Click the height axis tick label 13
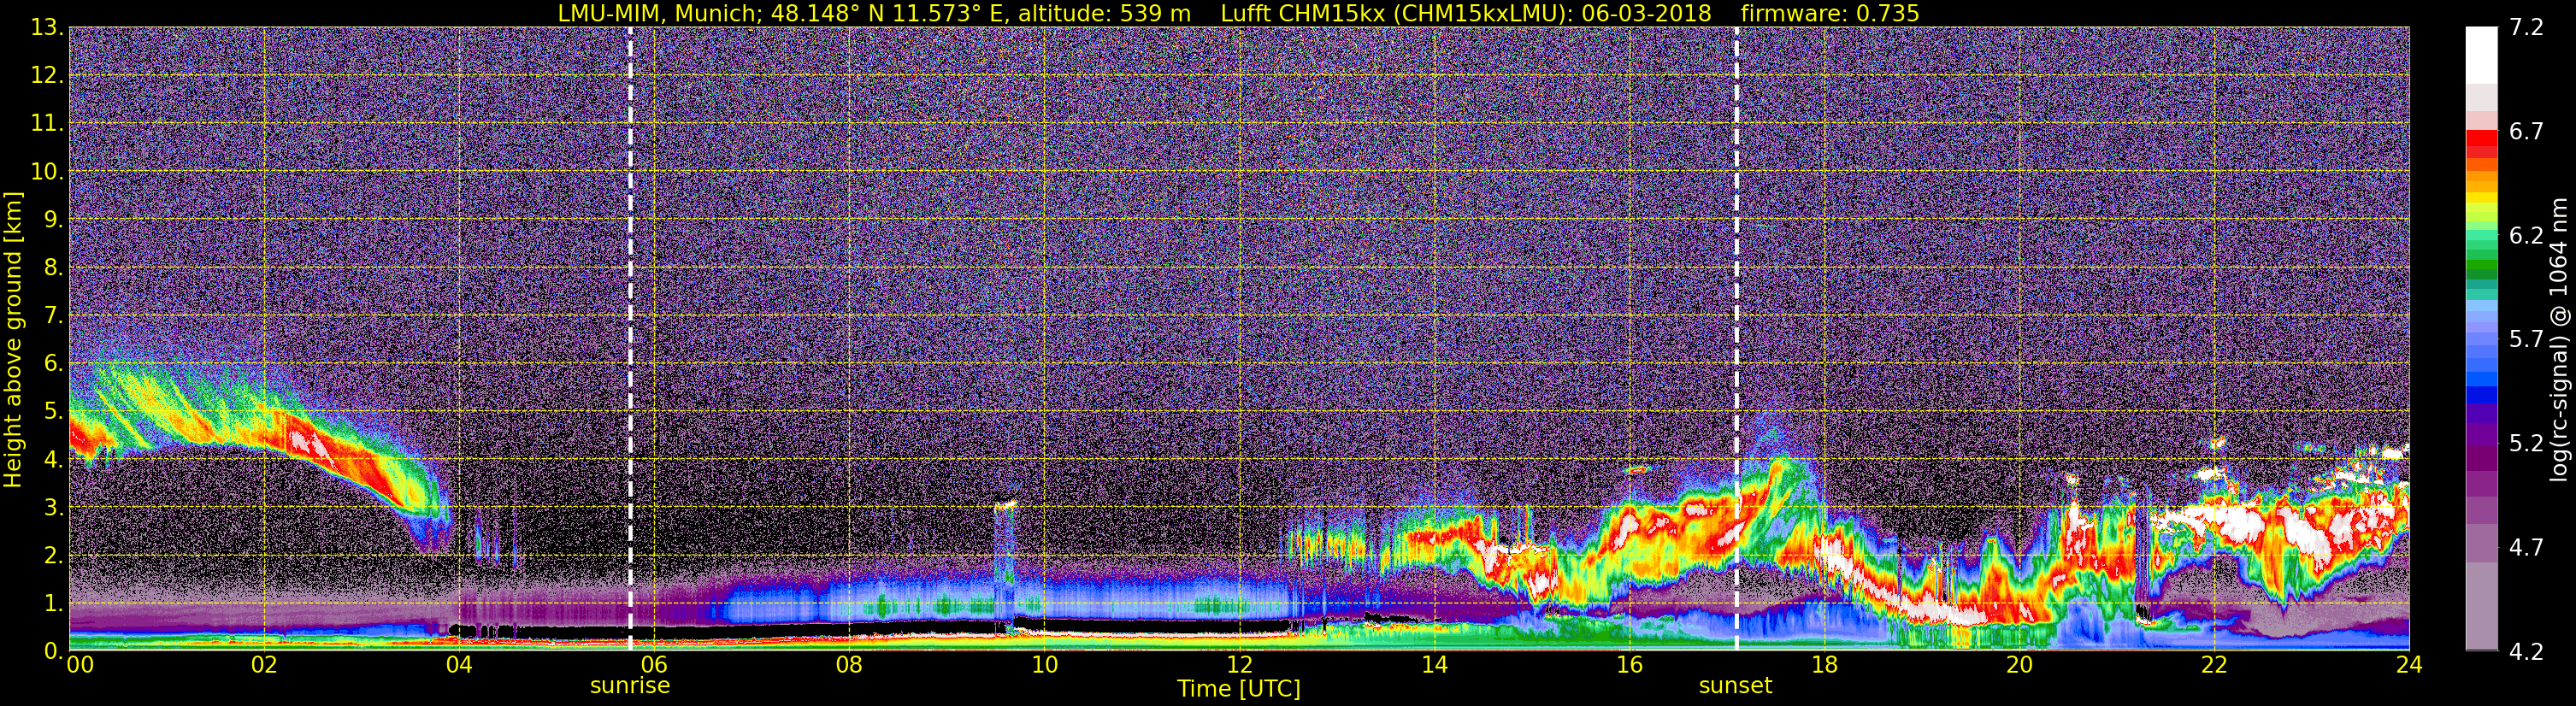 pyautogui.click(x=46, y=28)
